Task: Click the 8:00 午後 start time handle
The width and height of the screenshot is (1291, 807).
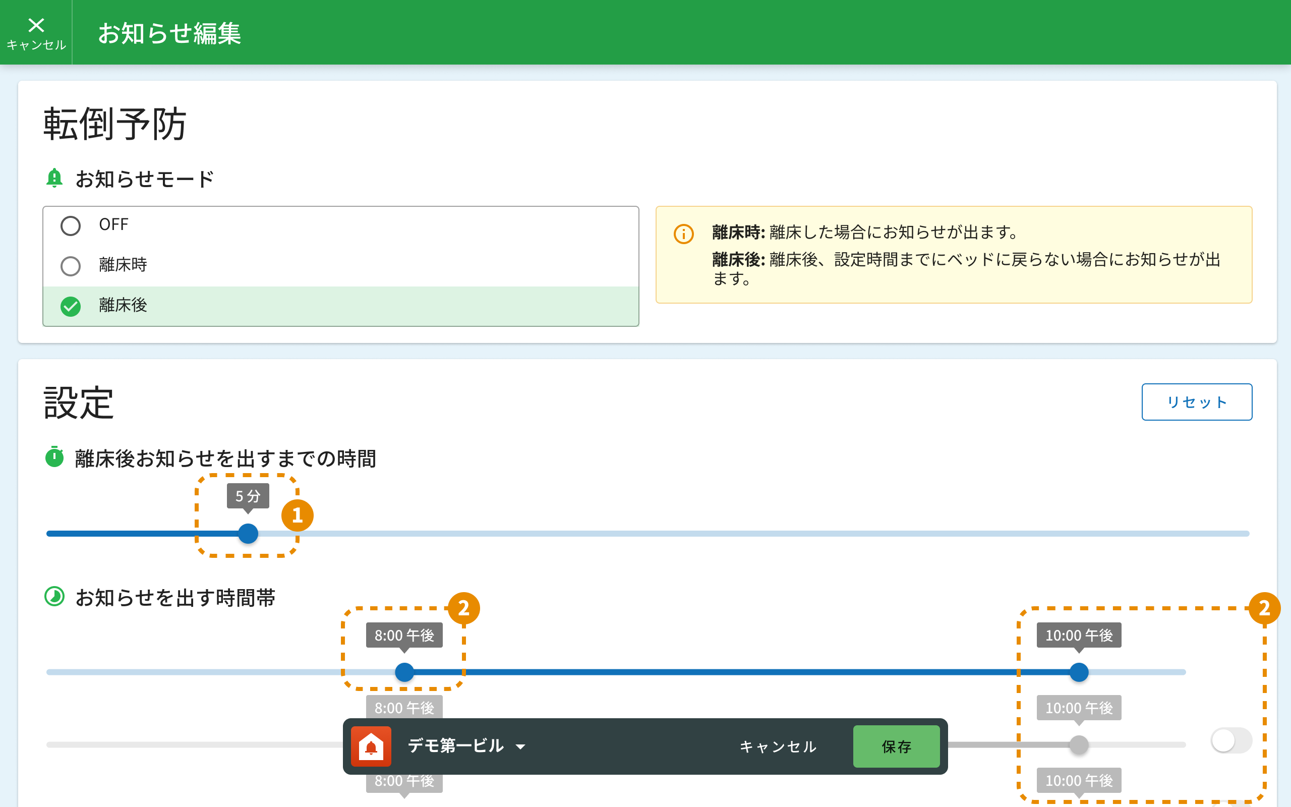Action: [x=404, y=672]
